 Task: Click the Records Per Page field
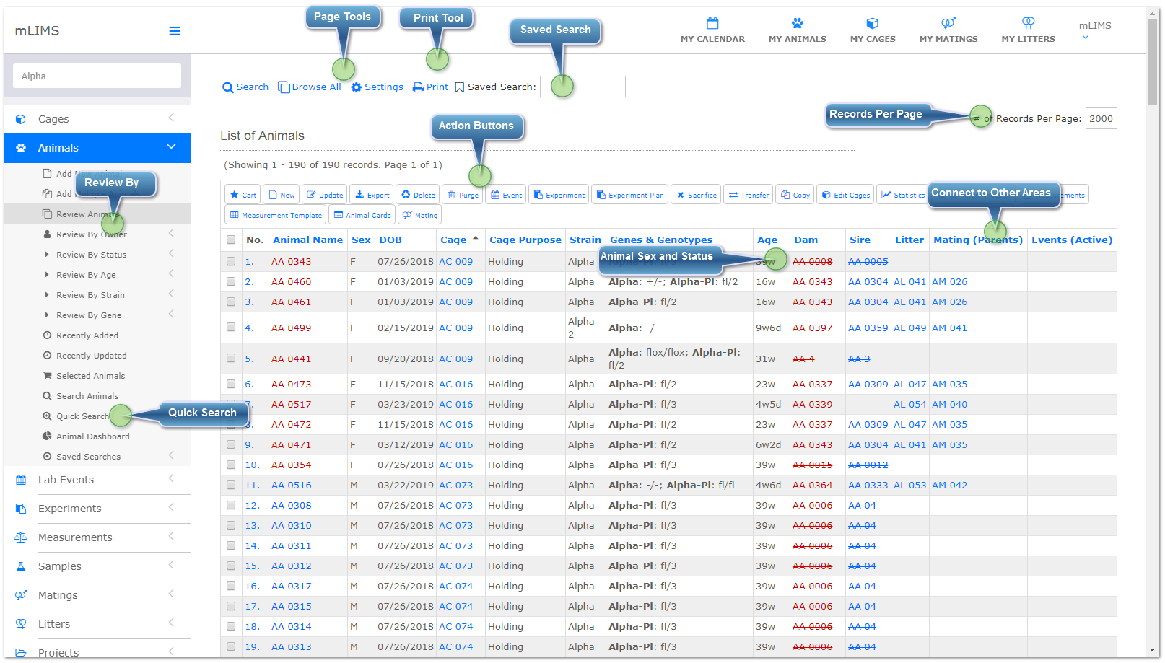pyautogui.click(x=1101, y=119)
